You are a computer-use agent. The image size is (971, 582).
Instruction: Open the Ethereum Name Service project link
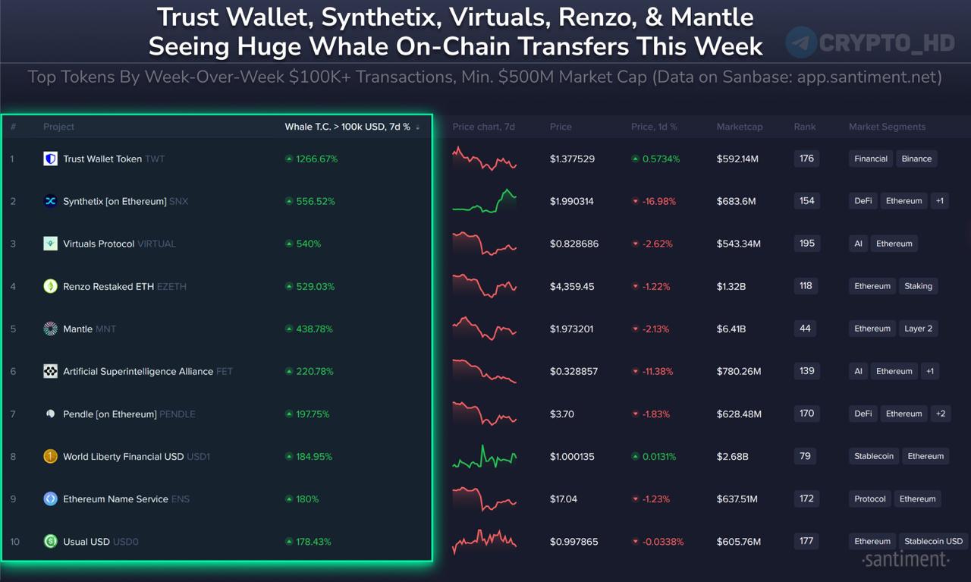[115, 499]
